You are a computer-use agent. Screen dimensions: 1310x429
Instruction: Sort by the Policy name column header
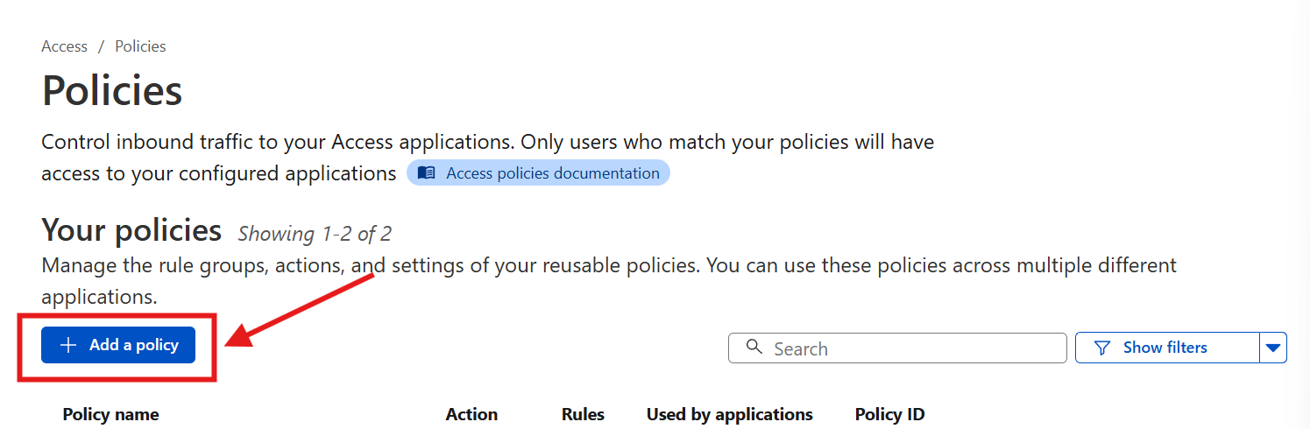tap(110, 414)
